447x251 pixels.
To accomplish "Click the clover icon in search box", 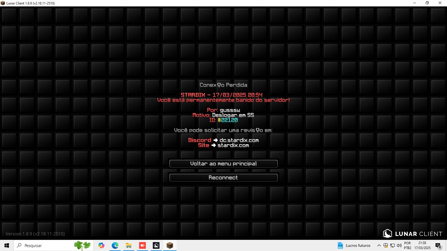I will [82, 245].
